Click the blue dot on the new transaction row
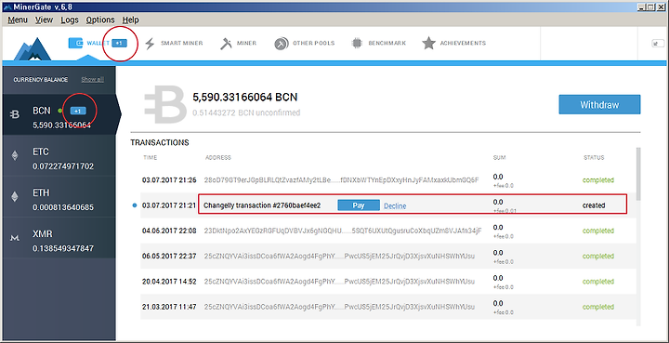This screenshot has height=343, width=669. (135, 205)
